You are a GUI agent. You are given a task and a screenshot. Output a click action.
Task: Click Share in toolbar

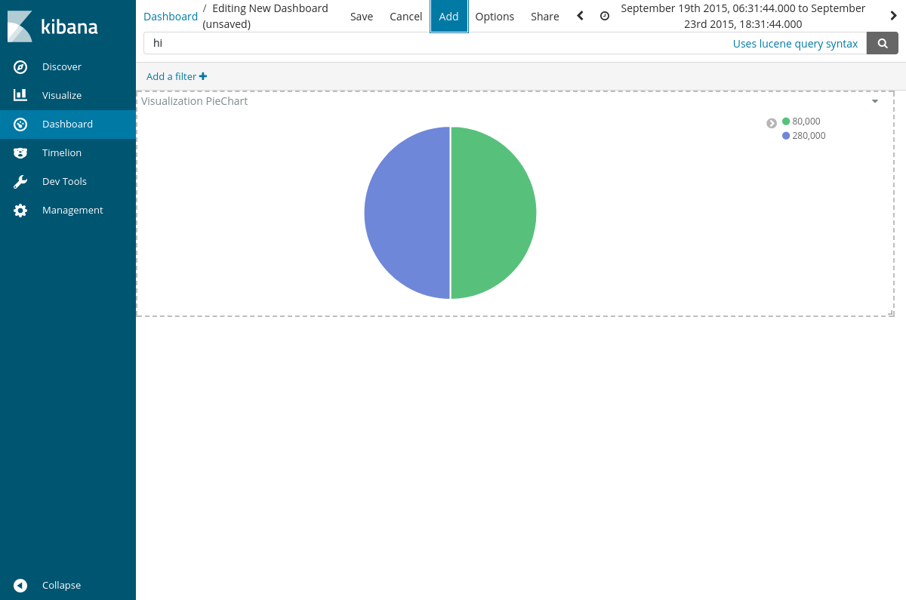point(545,16)
